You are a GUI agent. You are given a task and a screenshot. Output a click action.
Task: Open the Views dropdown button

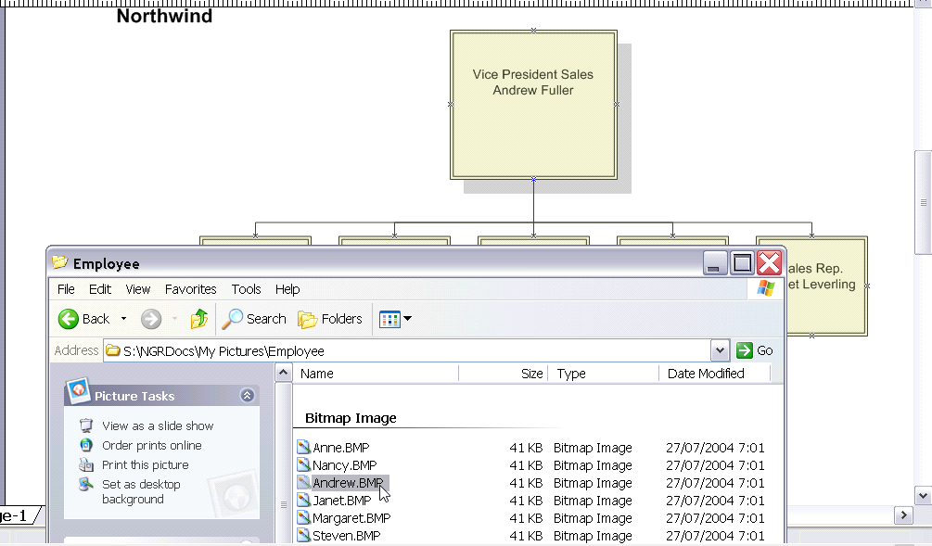pyautogui.click(x=395, y=319)
